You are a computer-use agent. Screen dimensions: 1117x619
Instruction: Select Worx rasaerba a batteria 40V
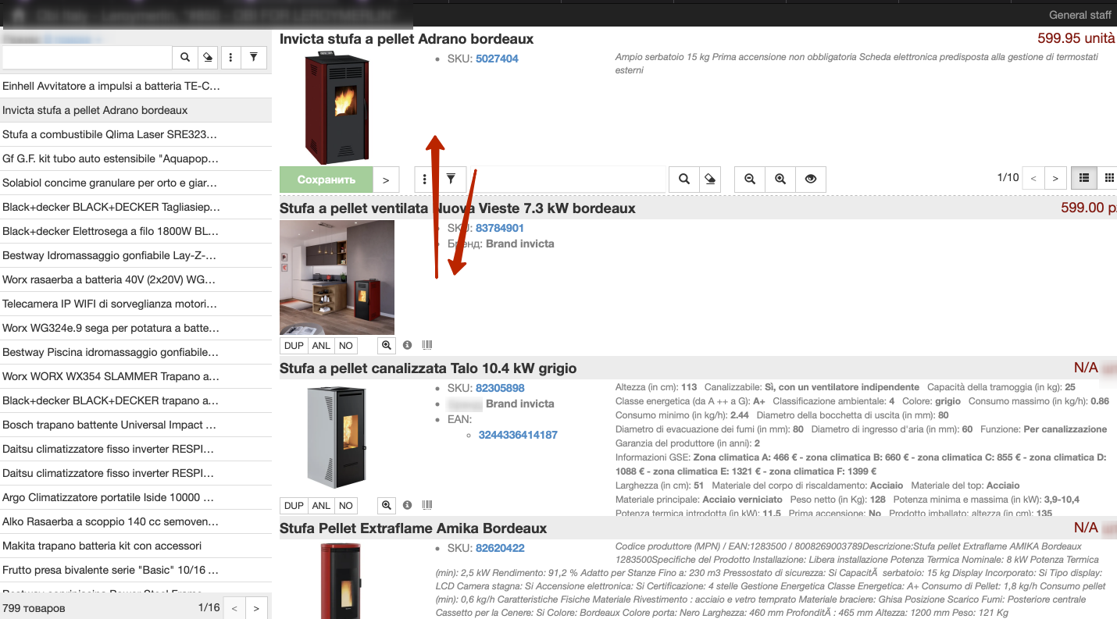pyautogui.click(x=136, y=279)
